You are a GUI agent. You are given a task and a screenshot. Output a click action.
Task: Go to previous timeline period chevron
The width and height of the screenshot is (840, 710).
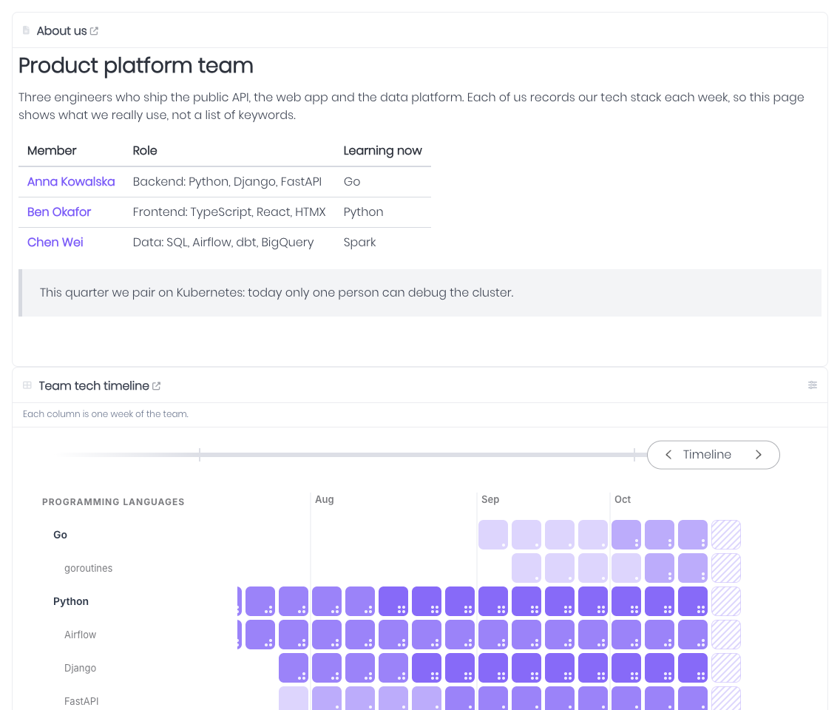point(668,454)
